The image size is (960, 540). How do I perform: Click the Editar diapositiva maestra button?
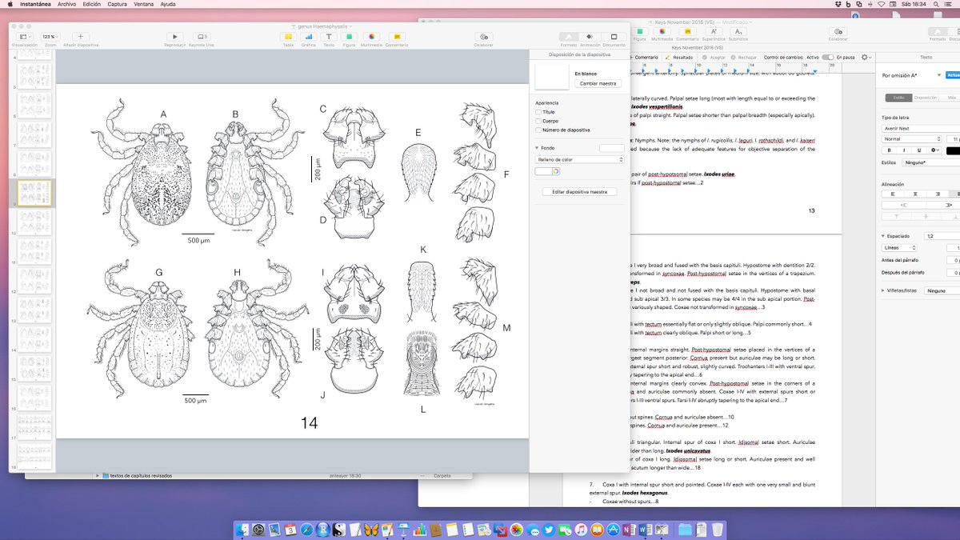(x=579, y=192)
